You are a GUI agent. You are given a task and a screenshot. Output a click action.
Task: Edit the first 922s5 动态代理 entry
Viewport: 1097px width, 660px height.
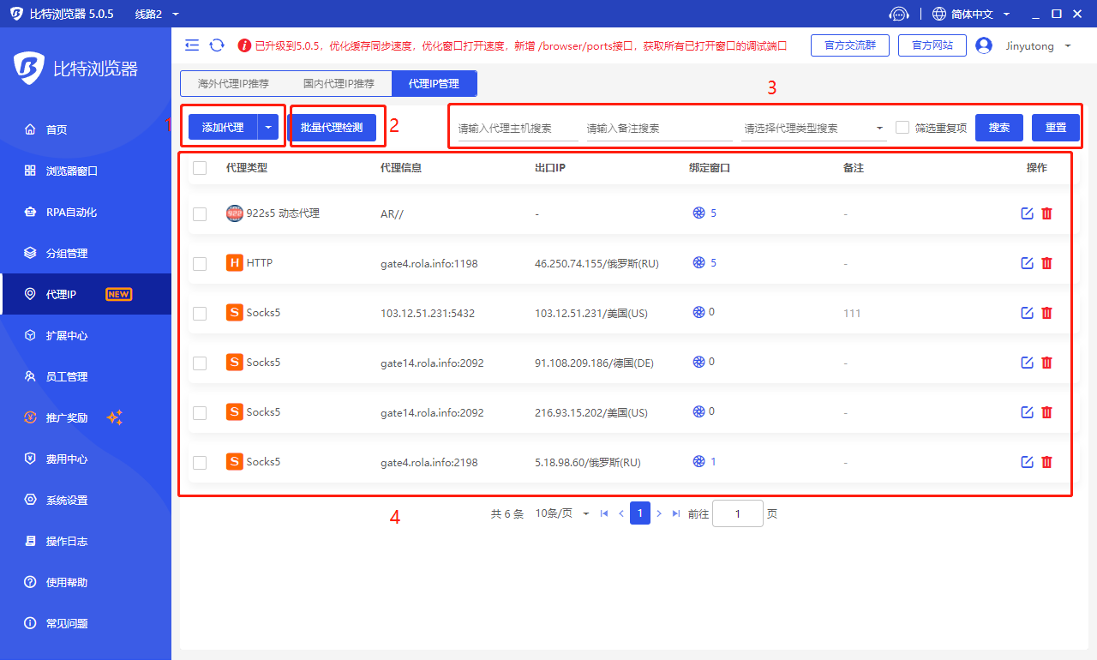(1027, 213)
